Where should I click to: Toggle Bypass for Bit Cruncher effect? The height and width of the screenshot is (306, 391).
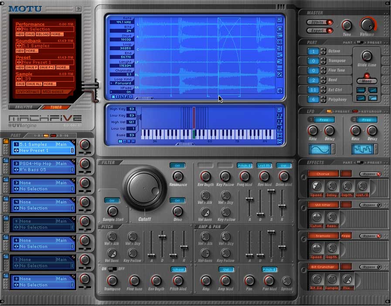(371, 267)
